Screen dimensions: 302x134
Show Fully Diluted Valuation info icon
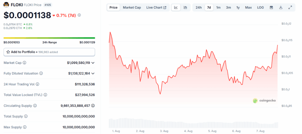[41, 73]
